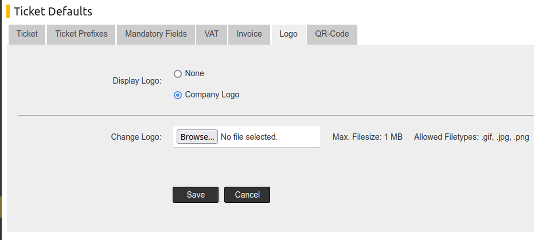Cancel the logo changes
The height and width of the screenshot is (240, 534).
(247, 195)
